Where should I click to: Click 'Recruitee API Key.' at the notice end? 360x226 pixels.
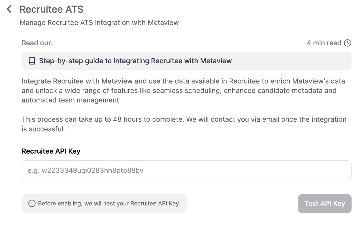point(155,203)
